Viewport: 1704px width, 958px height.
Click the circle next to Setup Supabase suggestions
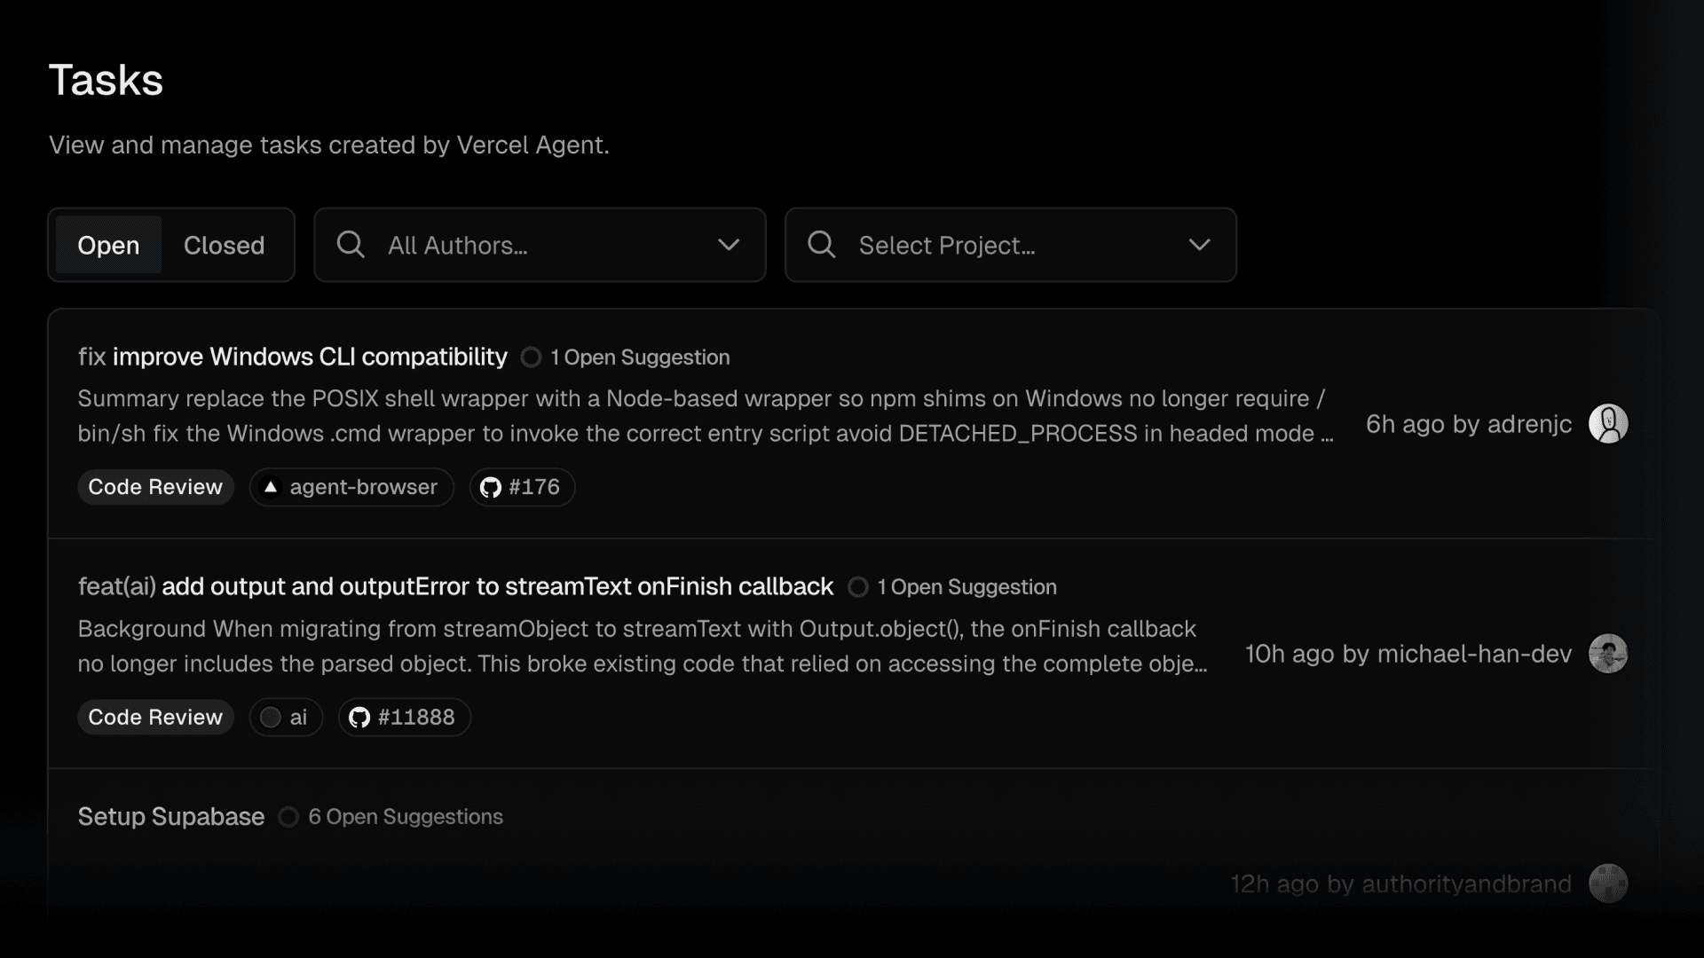[288, 817]
